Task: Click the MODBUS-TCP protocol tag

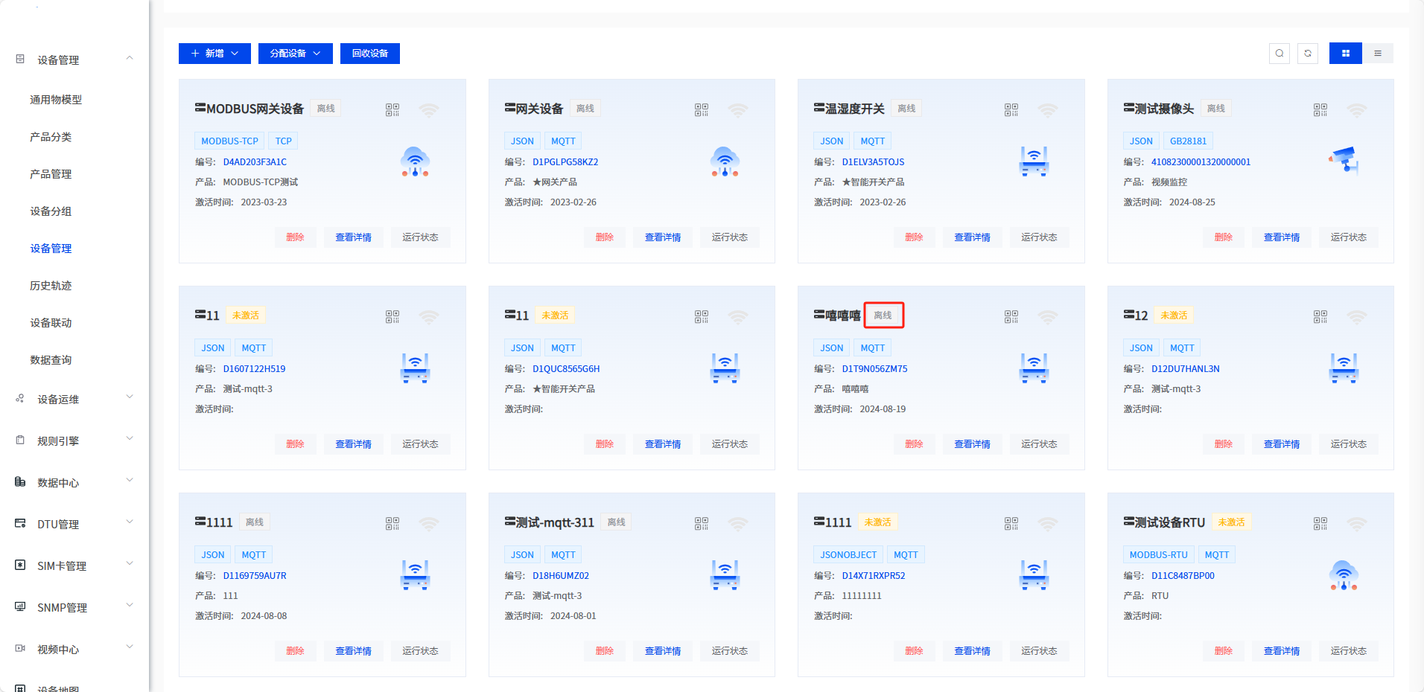Action: click(x=229, y=141)
